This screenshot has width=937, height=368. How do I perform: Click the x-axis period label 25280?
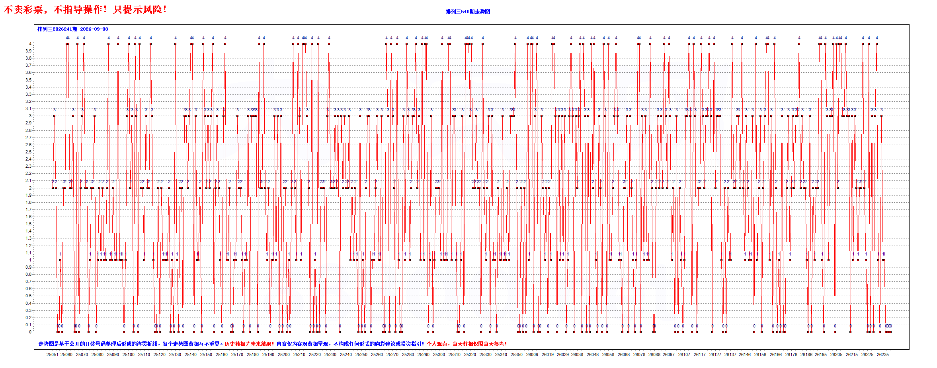pyautogui.click(x=408, y=354)
